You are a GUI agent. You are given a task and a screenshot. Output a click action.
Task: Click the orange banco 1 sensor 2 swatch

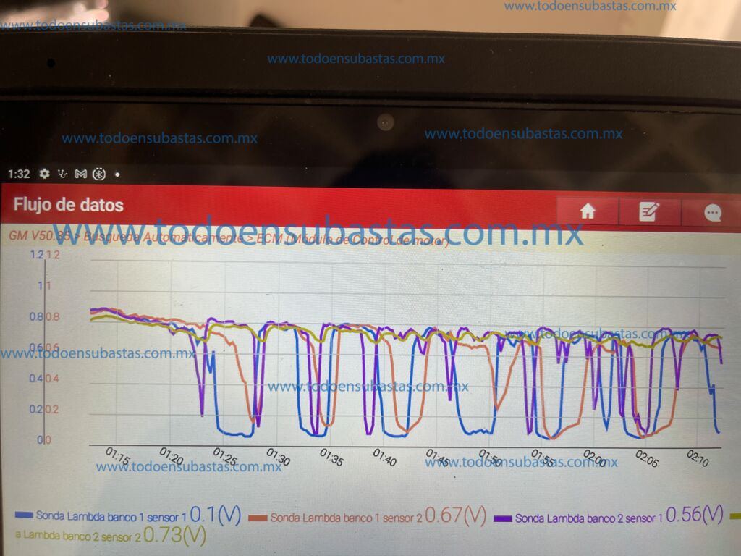tap(258, 517)
